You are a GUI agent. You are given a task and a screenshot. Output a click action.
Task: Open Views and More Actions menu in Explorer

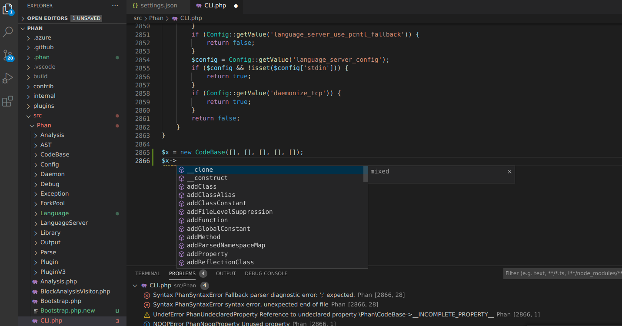pos(115,5)
